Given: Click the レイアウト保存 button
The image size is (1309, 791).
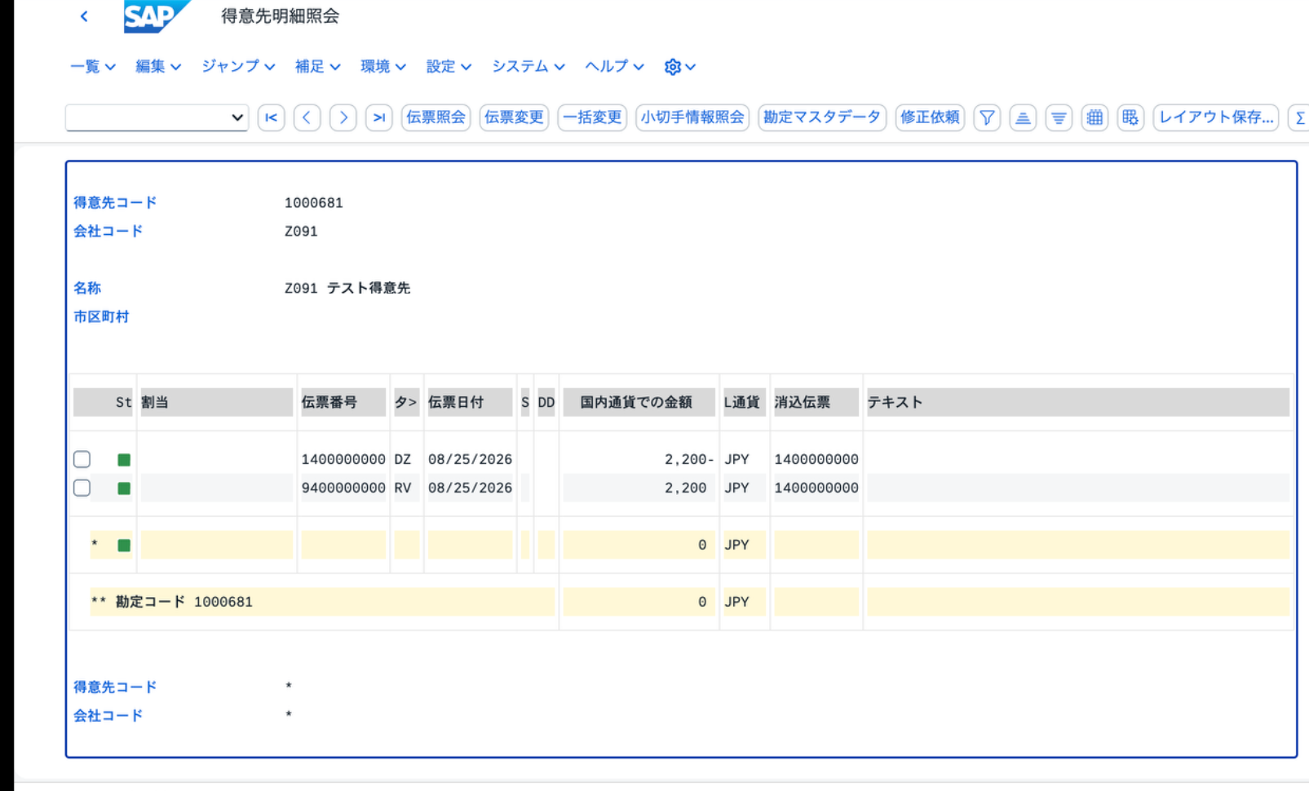Looking at the screenshot, I should click(1216, 117).
